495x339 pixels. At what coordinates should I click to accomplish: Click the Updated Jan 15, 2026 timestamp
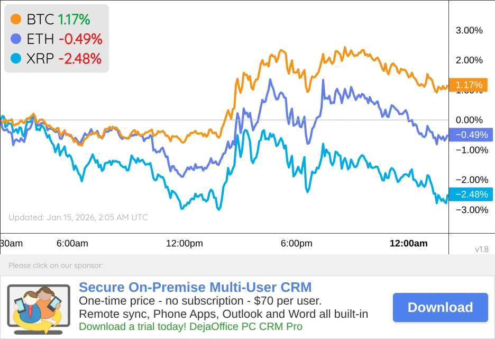[78, 217]
